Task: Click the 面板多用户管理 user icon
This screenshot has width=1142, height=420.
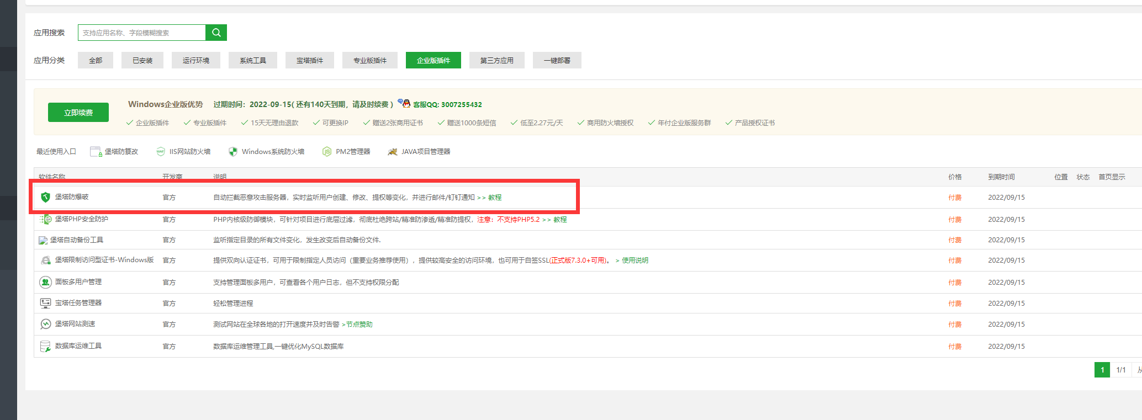Action: (x=45, y=282)
